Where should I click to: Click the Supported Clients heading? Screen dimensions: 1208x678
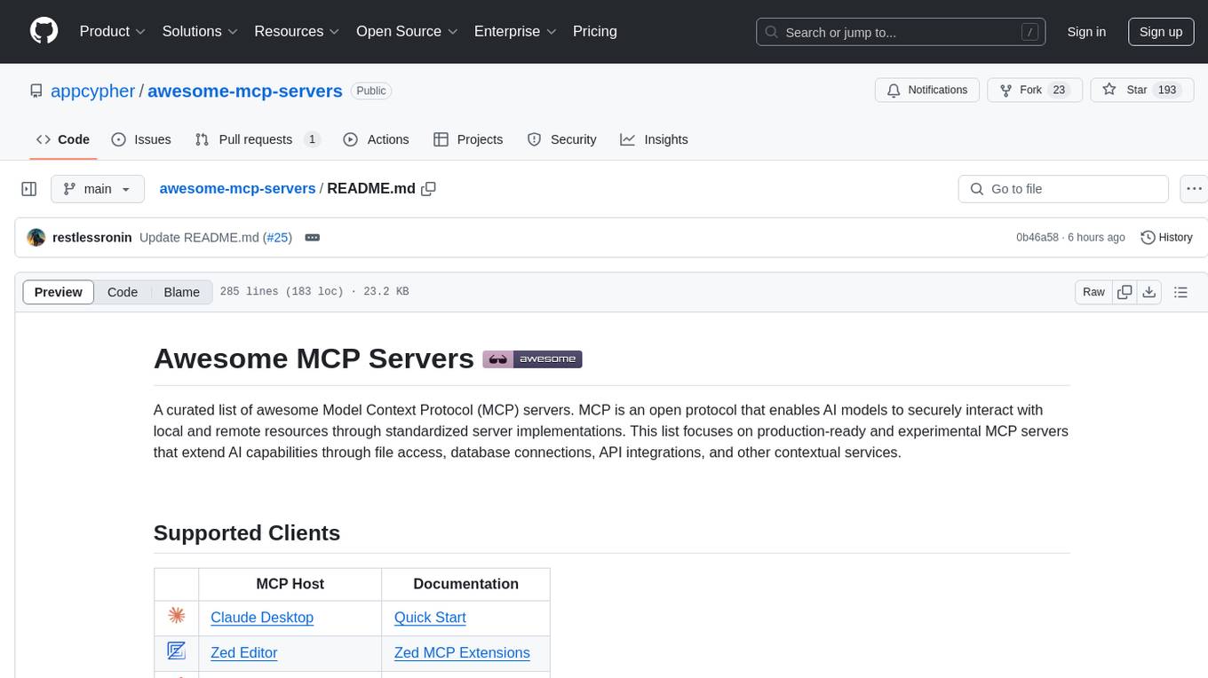pos(247,532)
